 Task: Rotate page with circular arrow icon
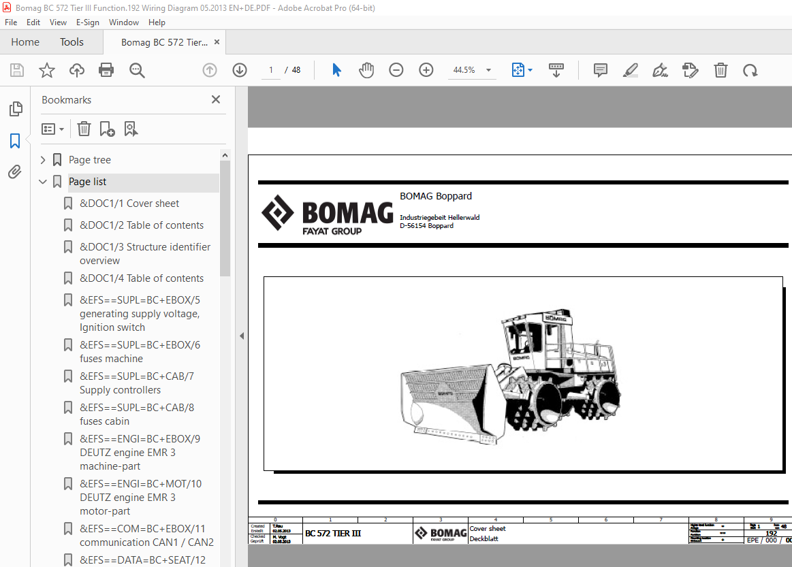pos(750,70)
